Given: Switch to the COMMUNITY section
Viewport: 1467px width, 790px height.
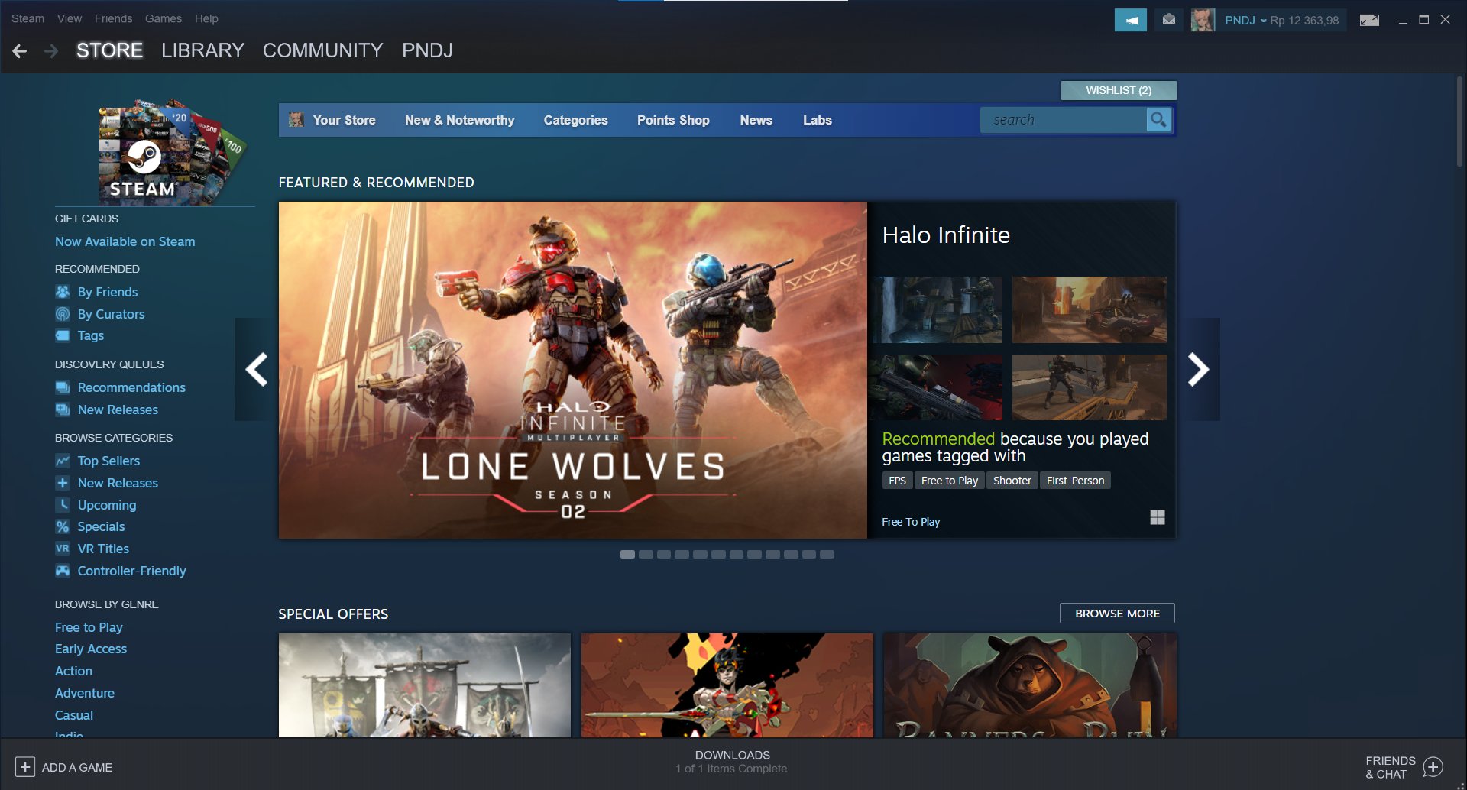Looking at the screenshot, I should click(322, 50).
